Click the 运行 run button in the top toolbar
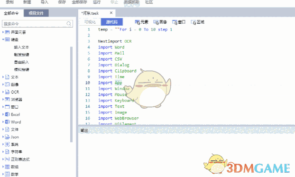 click(97, 2)
